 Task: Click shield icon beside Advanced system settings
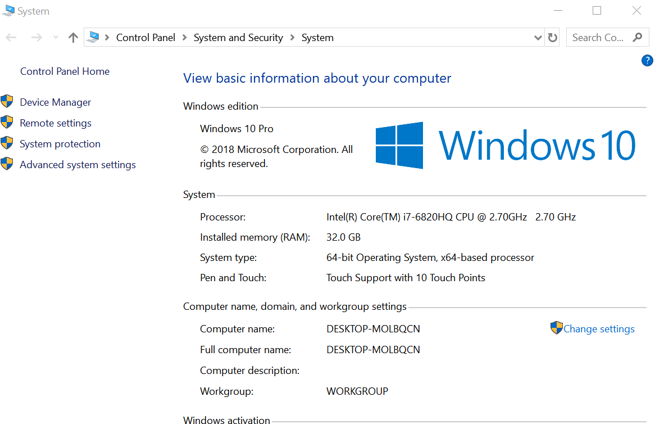tap(7, 164)
